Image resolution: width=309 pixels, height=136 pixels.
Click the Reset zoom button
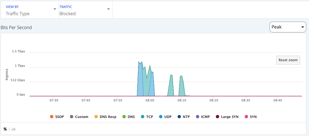288,60
